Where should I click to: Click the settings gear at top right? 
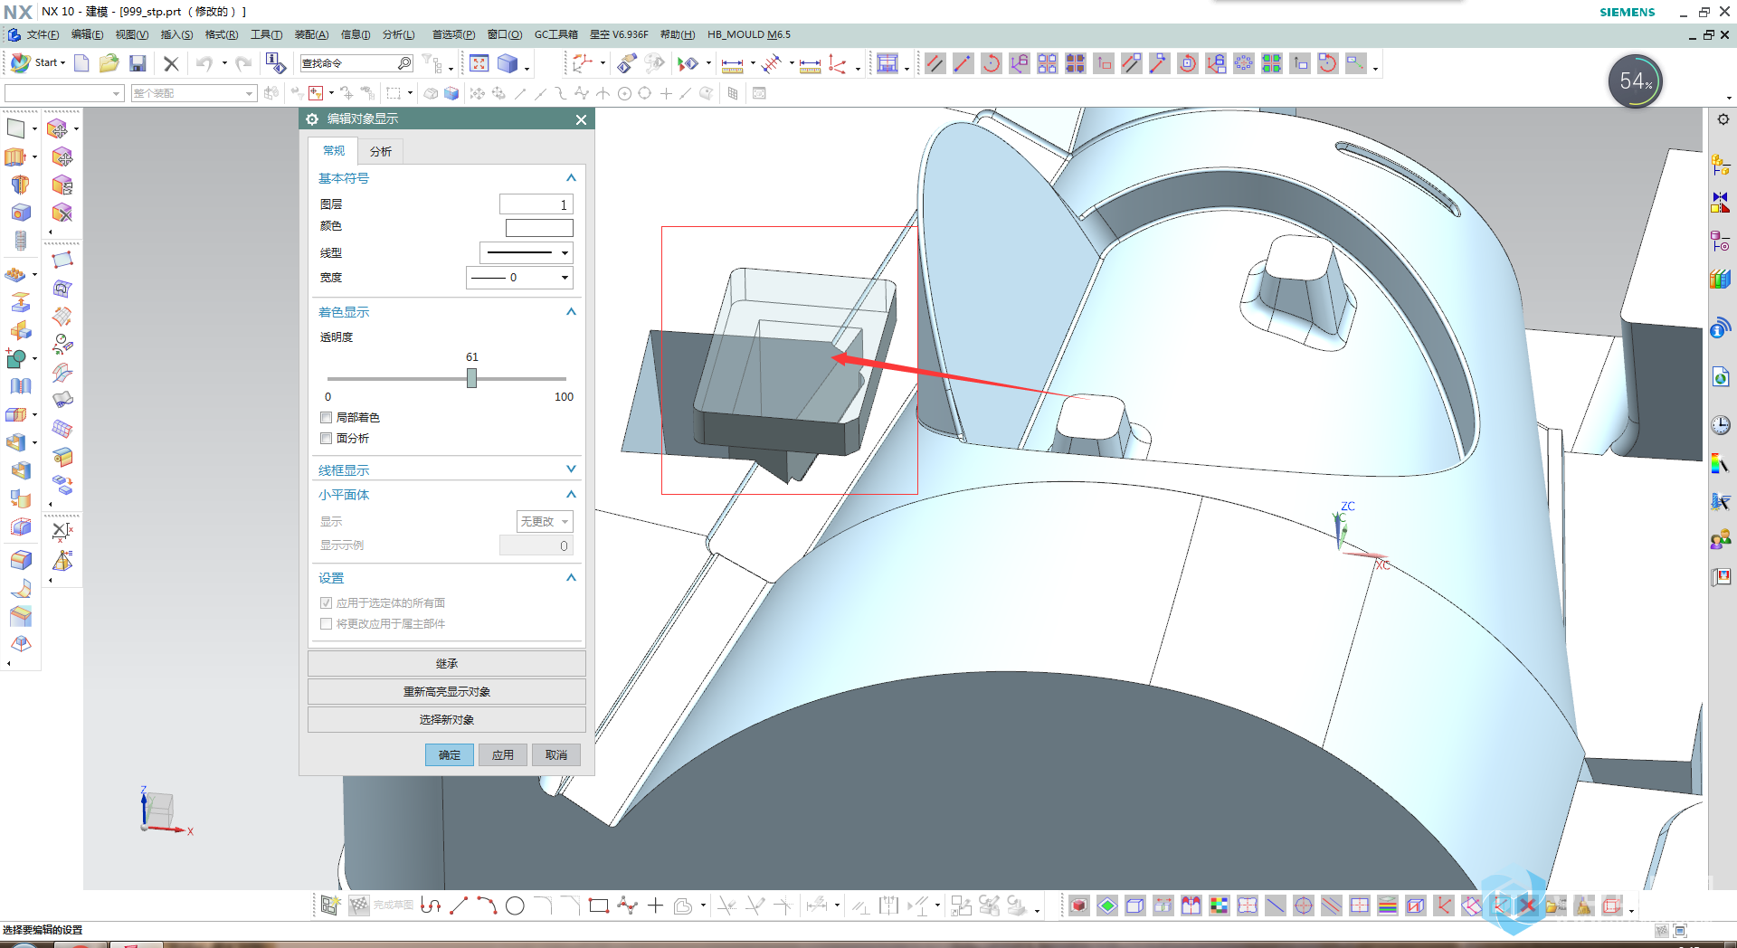pyautogui.click(x=1723, y=119)
